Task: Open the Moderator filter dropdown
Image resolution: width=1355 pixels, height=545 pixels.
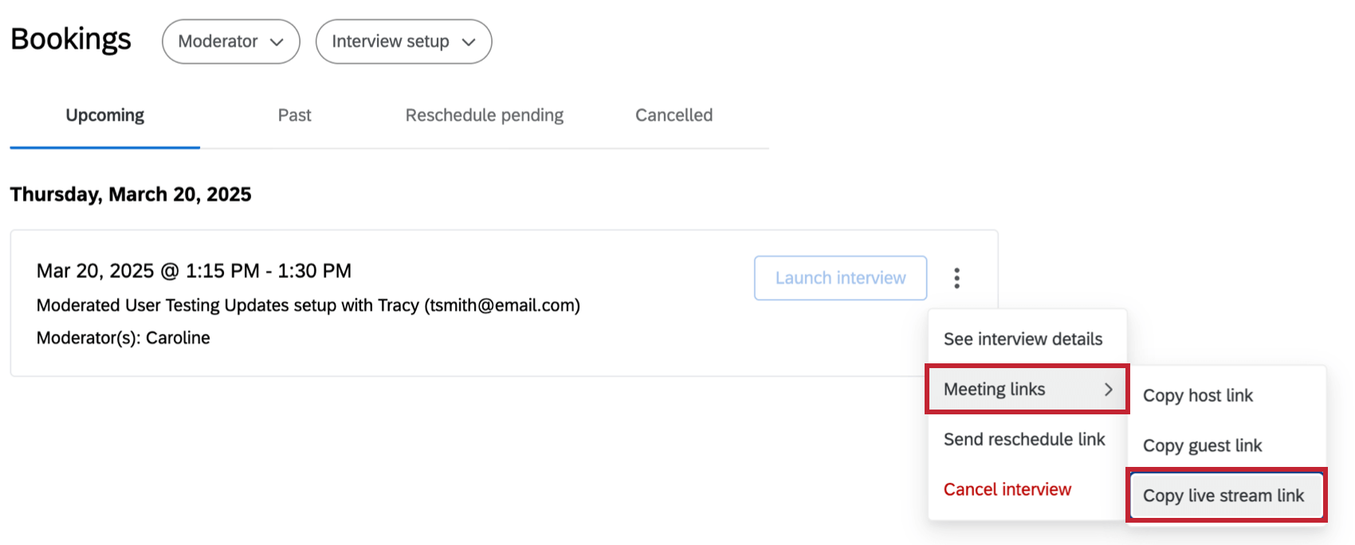Action: tap(230, 41)
